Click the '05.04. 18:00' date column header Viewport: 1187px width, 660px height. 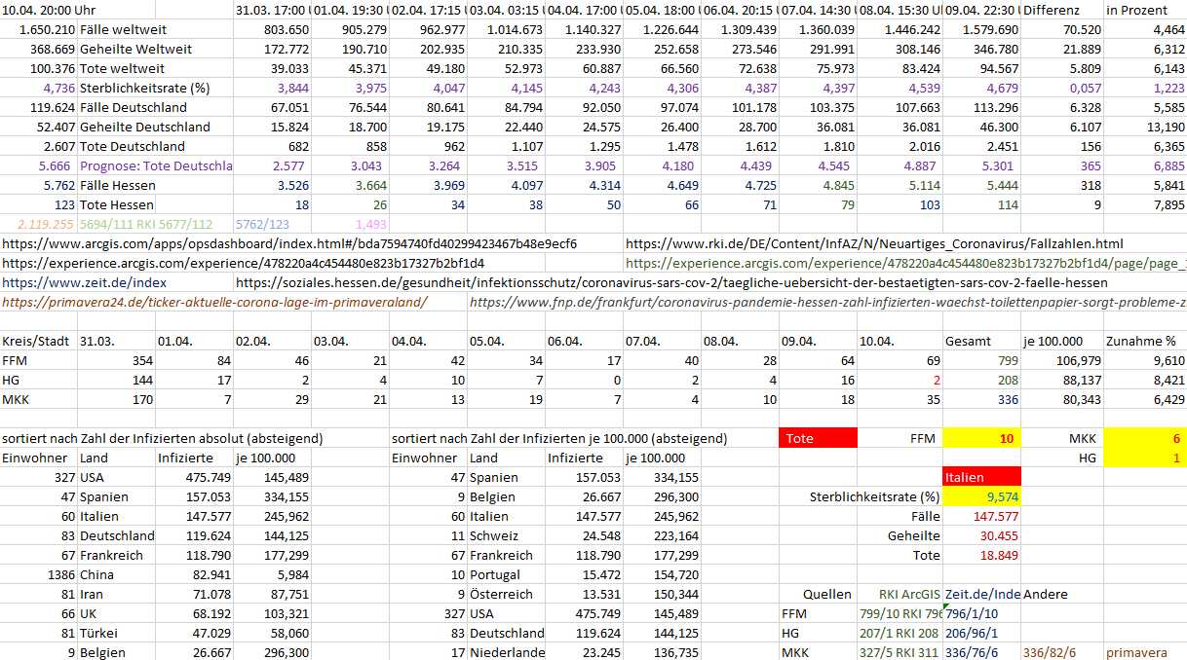(663, 10)
